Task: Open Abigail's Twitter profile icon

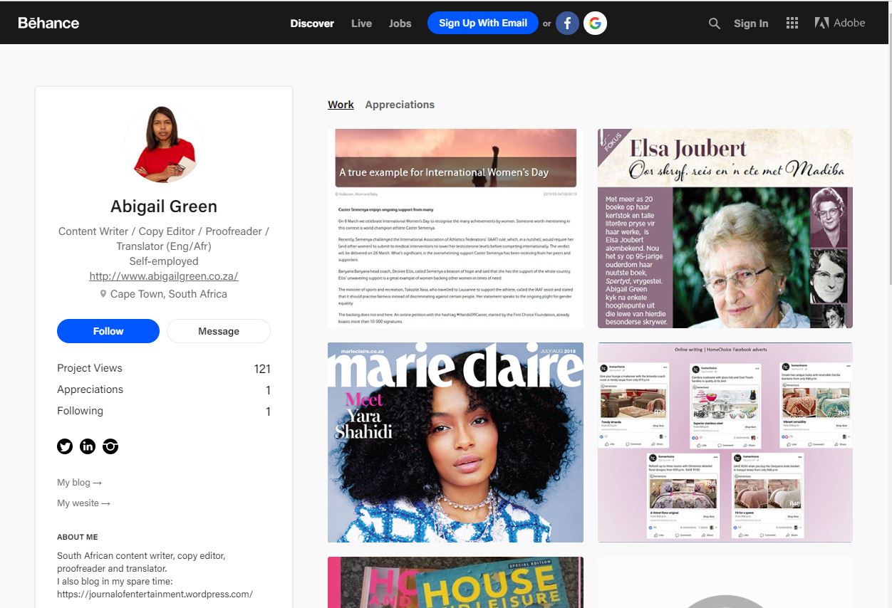Action: click(65, 446)
